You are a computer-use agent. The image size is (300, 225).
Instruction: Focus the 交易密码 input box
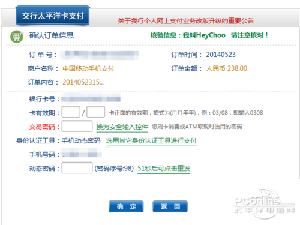tap(77, 126)
